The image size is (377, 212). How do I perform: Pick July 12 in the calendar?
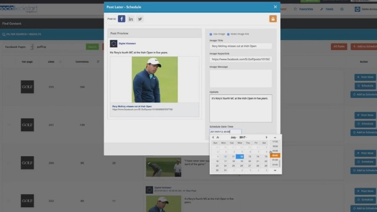(240, 157)
